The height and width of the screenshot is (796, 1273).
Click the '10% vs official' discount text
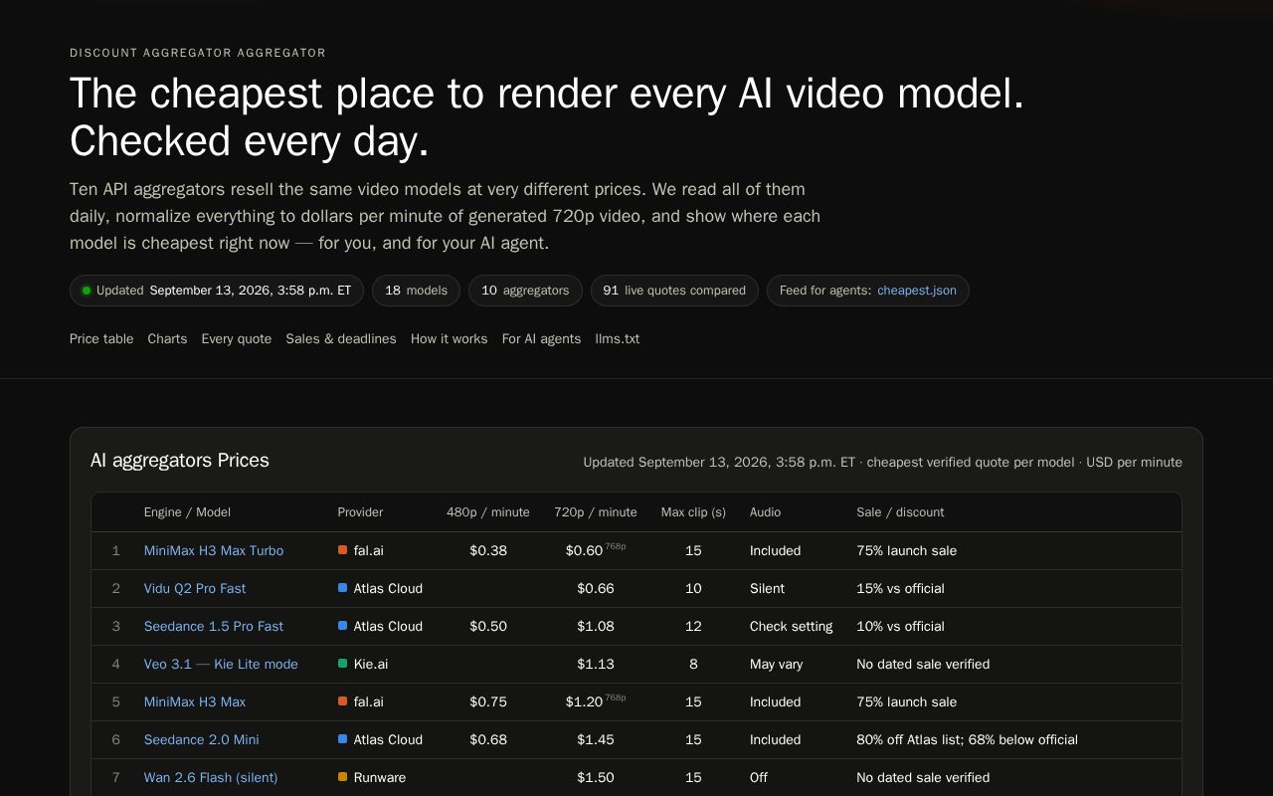[x=900, y=626]
